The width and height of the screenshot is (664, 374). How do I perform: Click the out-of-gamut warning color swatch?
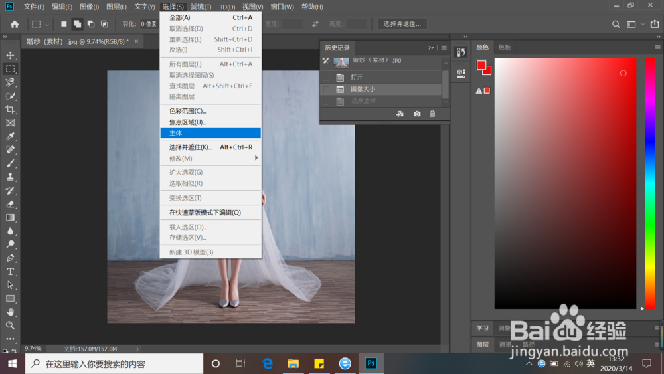pyautogui.click(x=487, y=90)
